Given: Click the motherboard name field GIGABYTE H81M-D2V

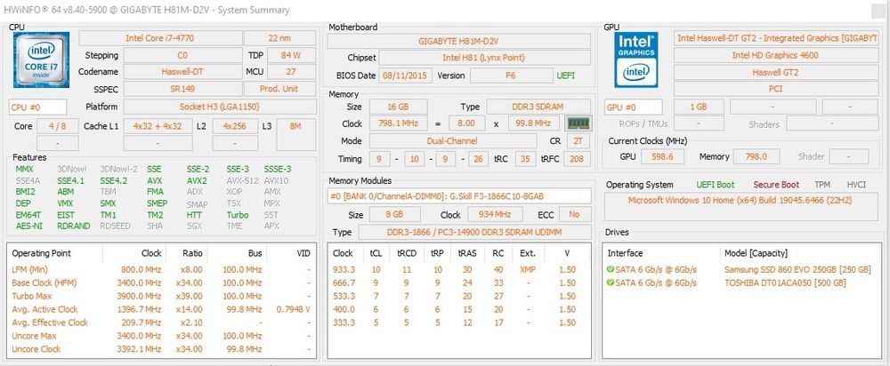Looking at the screenshot, I should [x=458, y=42].
